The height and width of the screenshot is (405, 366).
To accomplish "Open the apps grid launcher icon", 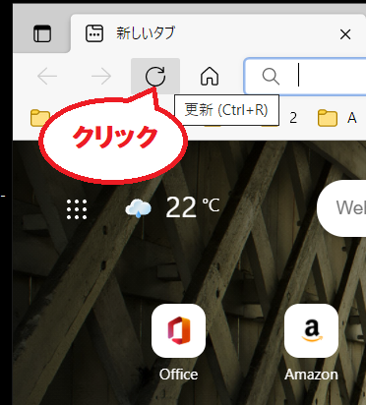I will pyautogui.click(x=77, y=209).
